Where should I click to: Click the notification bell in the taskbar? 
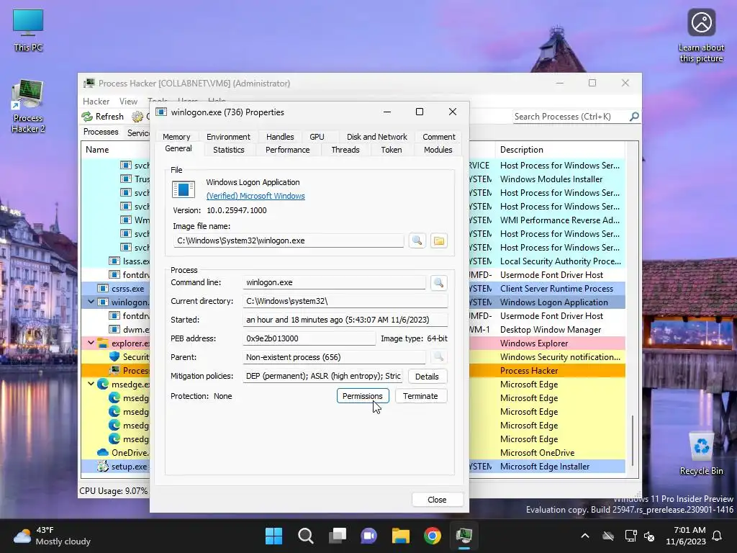718,536
